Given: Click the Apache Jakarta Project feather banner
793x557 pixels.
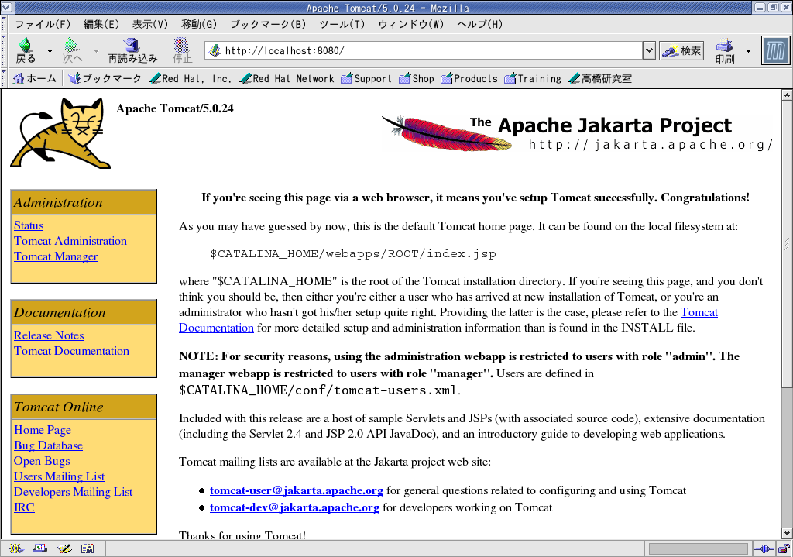Looking at the screenshot, I should click(x=577, y=133).
